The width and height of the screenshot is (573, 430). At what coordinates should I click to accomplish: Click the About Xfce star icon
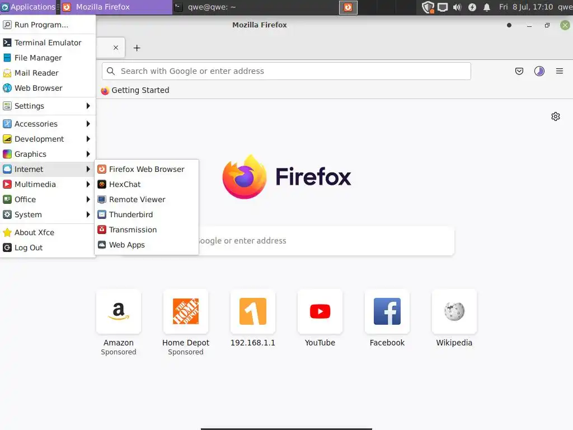click(x=7, y=232)
